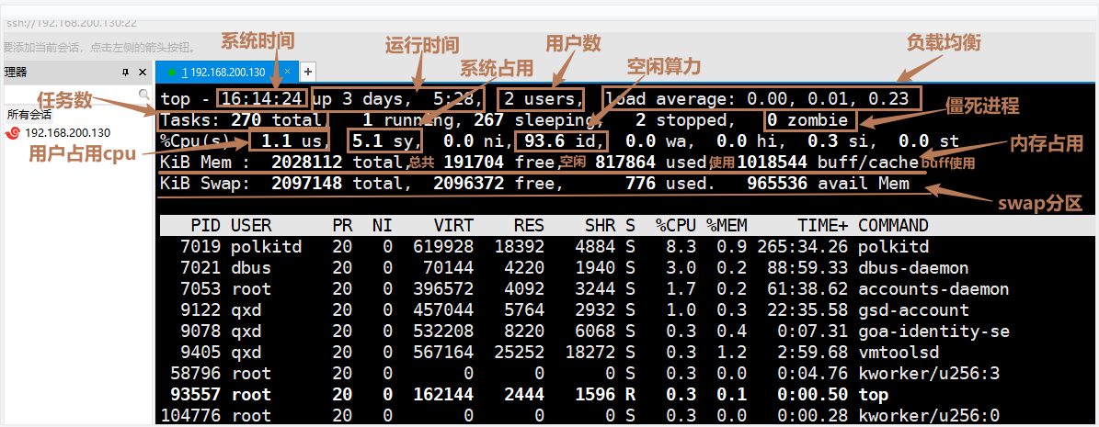Pin the session manager panel
1099x427 pixels.
(x=126, y=73)
